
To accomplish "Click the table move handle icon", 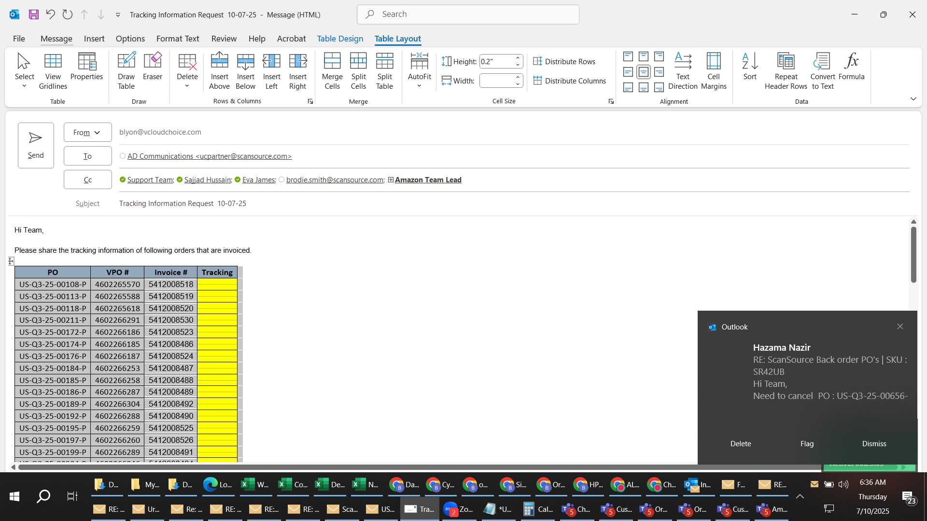I will (x=11, y=261).
